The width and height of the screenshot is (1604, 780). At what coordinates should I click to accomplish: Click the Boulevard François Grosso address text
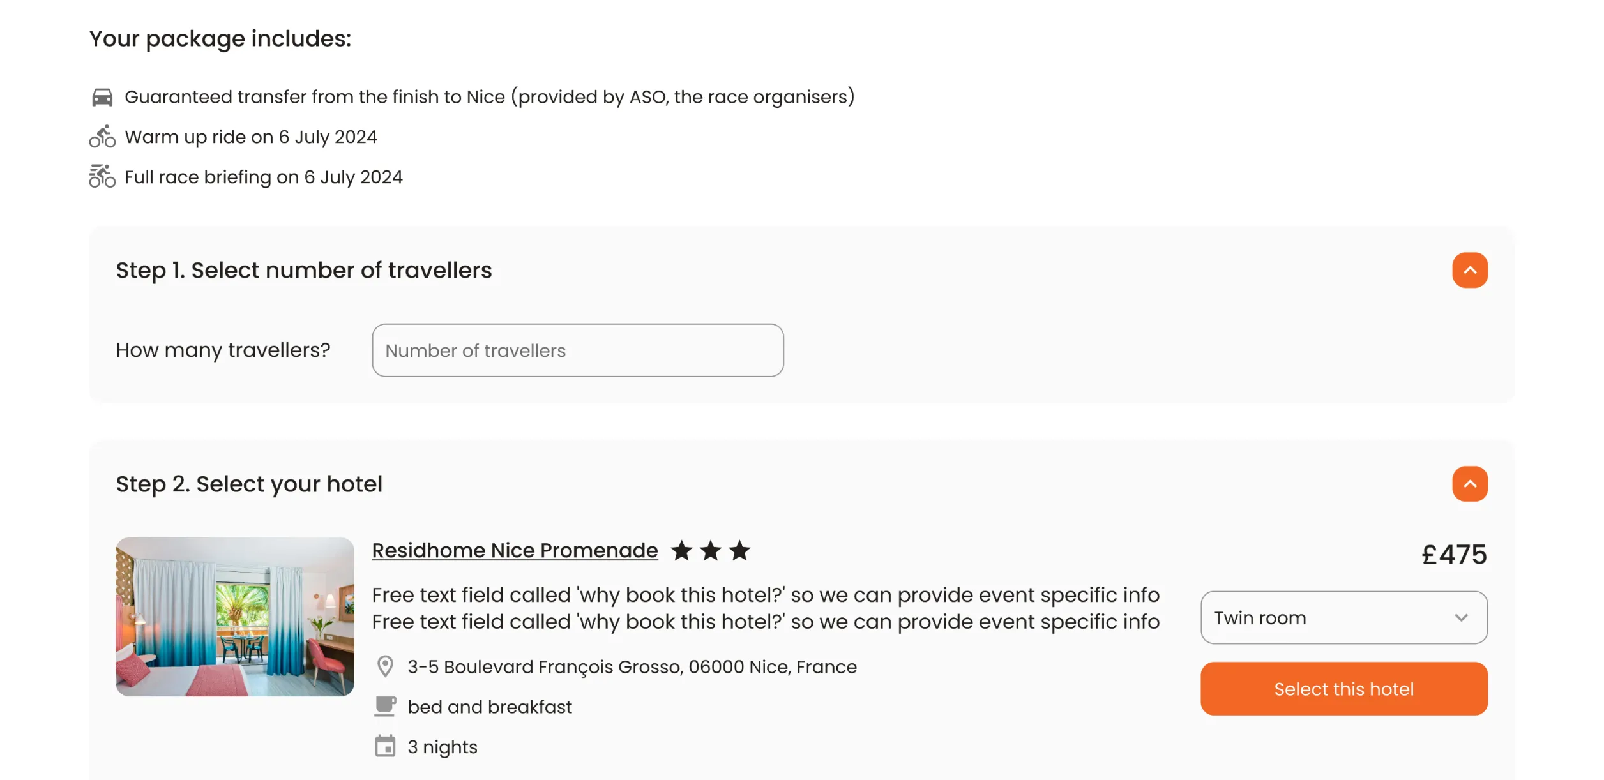tap(632, 666)
